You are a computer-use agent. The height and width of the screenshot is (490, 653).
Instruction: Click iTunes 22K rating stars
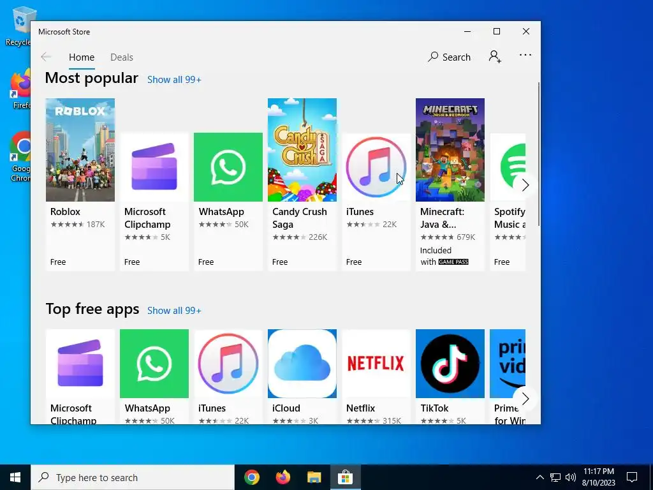coord(363,225)
